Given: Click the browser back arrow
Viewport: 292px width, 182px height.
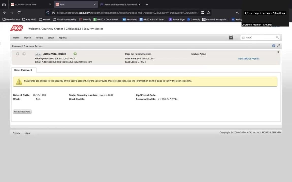Looking at the screenshot, I should tap(5, 13).
